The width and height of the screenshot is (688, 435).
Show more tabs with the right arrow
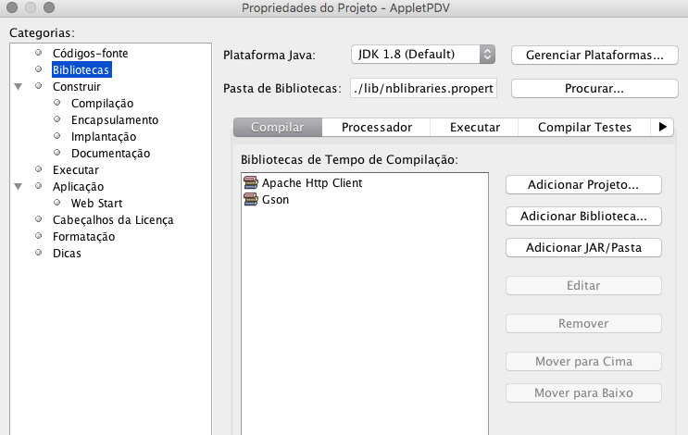[663, 127]
